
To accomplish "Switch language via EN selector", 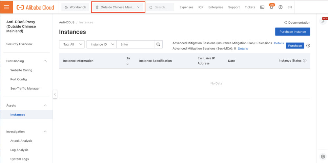I will pyautogui.click(x=290, y=7).
